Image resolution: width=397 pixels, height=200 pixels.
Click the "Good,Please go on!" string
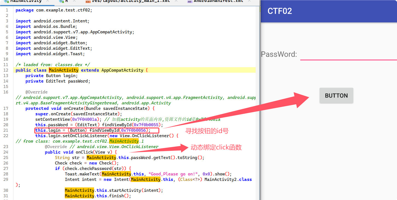tap(174, 174)
